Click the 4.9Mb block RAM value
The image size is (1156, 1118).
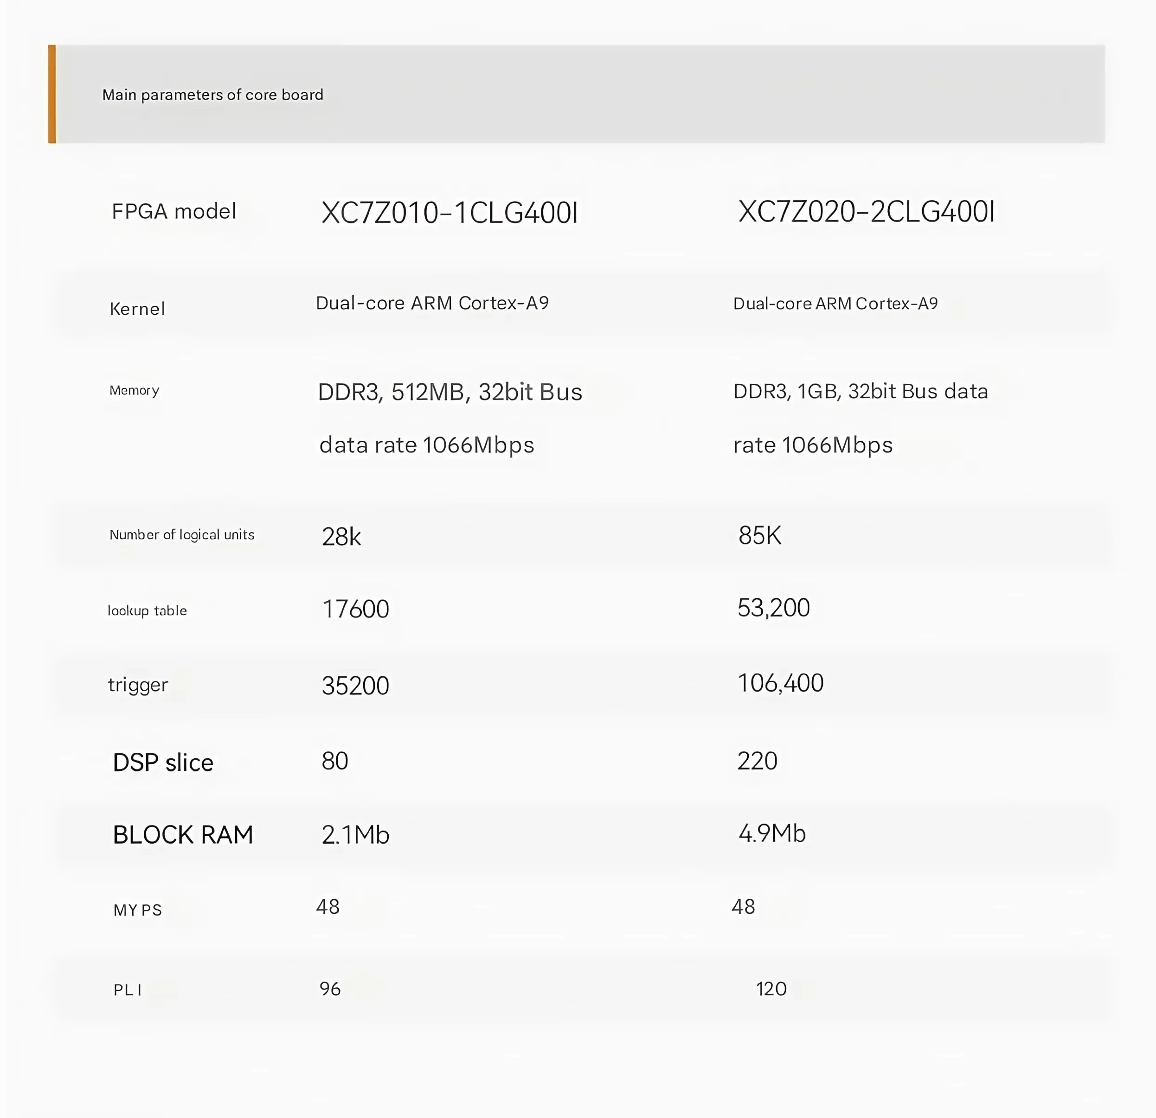772,833
